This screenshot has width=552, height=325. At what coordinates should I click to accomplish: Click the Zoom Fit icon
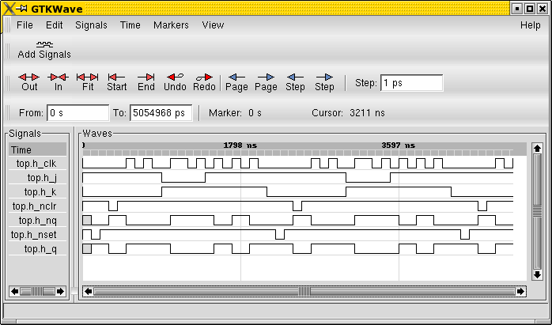(87, 77)
